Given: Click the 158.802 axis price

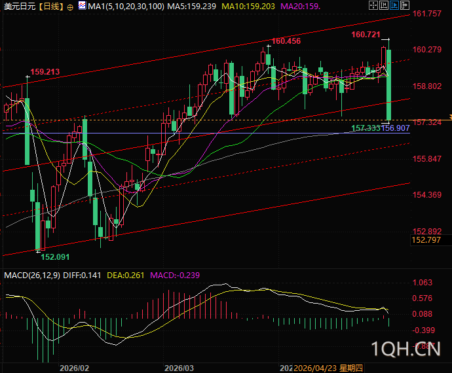Looking at the screenshot, I should point(427,86).
